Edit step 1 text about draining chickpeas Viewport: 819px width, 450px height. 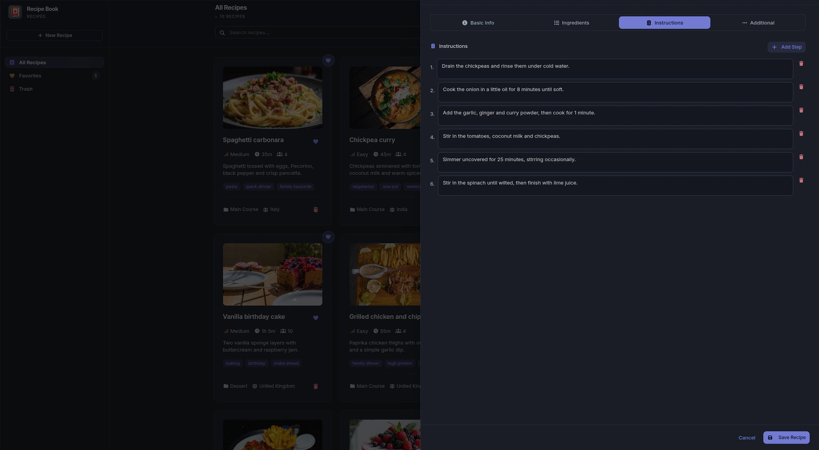615,69
